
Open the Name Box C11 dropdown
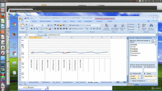36,35
